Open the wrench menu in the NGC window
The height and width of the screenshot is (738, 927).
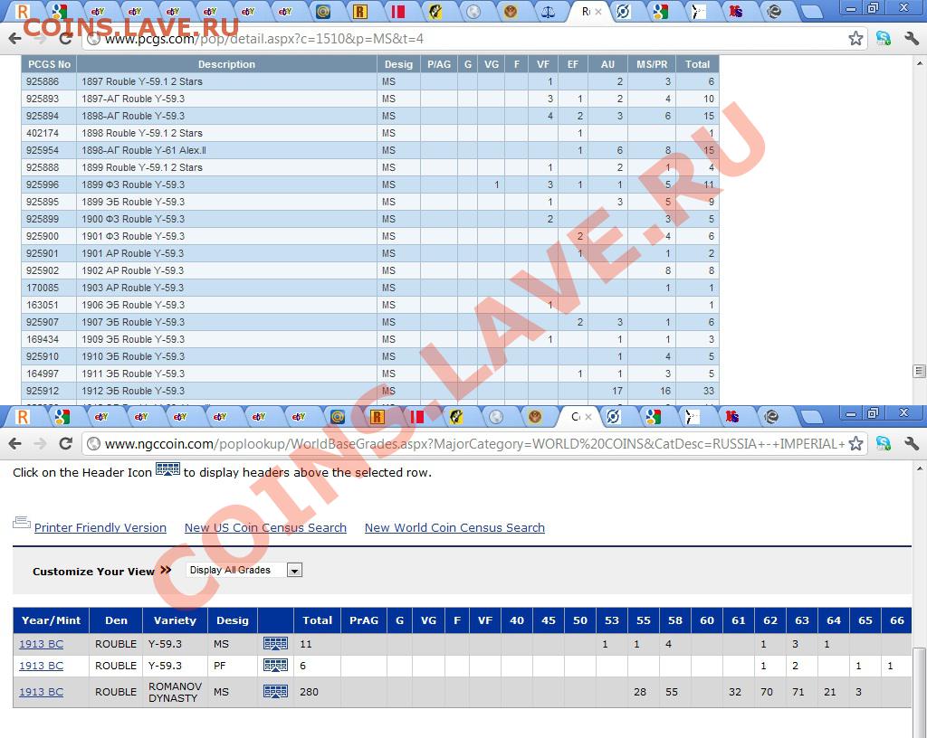(911, 444)
